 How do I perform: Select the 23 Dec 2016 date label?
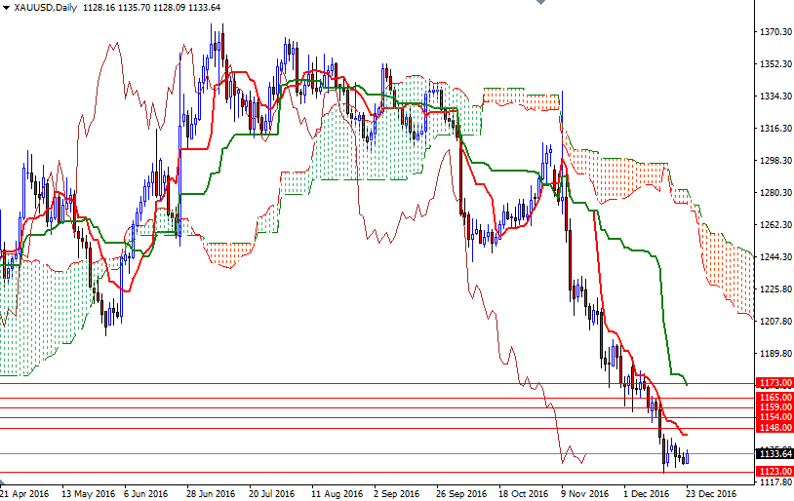[x=711, y=494]
